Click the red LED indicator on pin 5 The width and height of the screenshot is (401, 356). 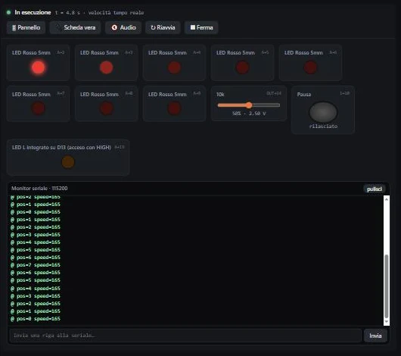(242, 67)
